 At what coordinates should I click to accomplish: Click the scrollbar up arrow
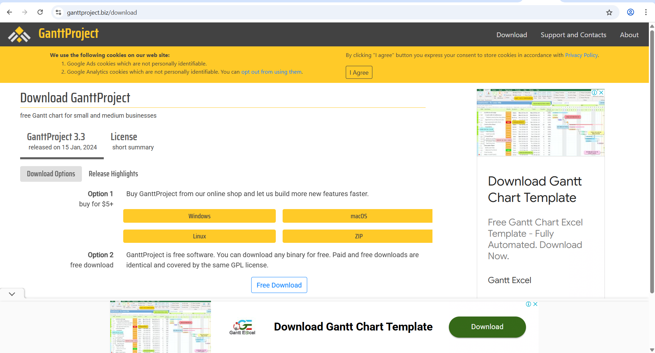(x=652, y=26)
